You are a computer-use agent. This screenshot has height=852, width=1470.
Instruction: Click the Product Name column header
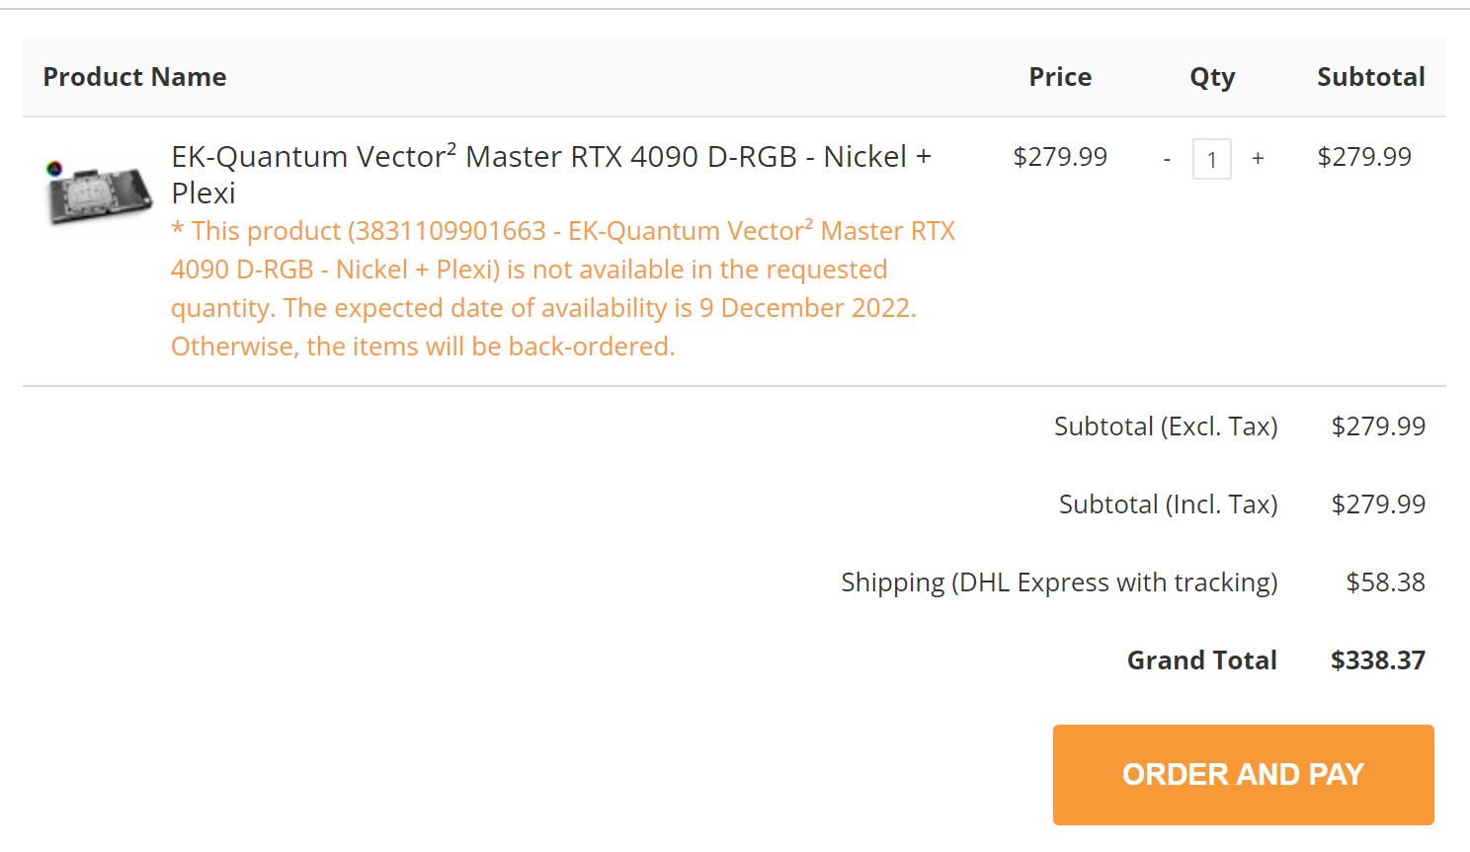pos(134,77)
